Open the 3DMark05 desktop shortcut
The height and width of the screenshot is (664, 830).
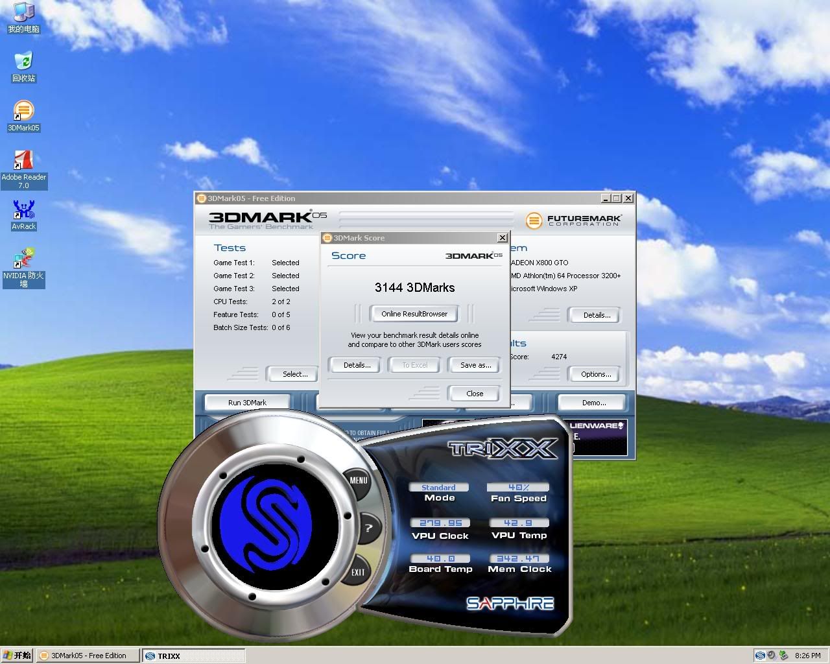(23, 112)
